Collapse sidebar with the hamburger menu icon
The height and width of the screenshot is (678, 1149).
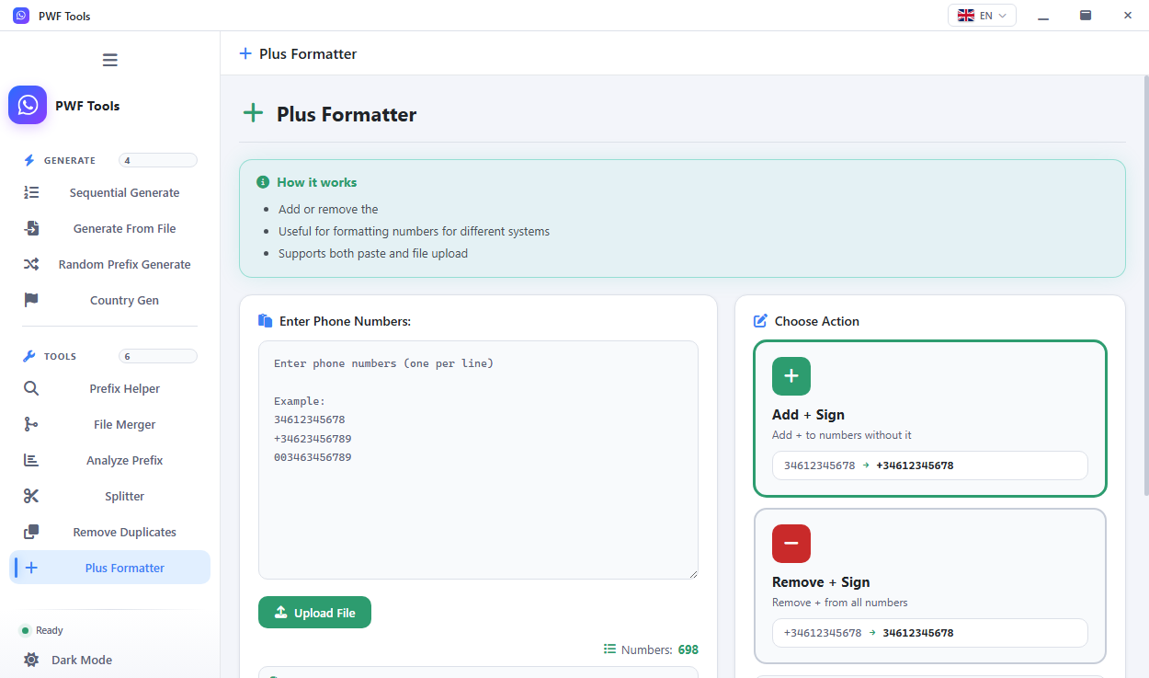click(110, 60)
